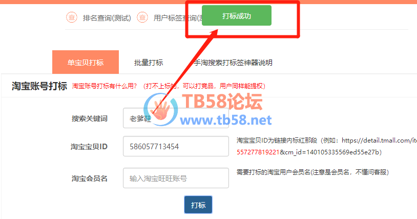This screenshot has width=417, height=219.
Task: Open the 手淘搜索打标签神器说明 tab
Action: click(x=233, y=63)
